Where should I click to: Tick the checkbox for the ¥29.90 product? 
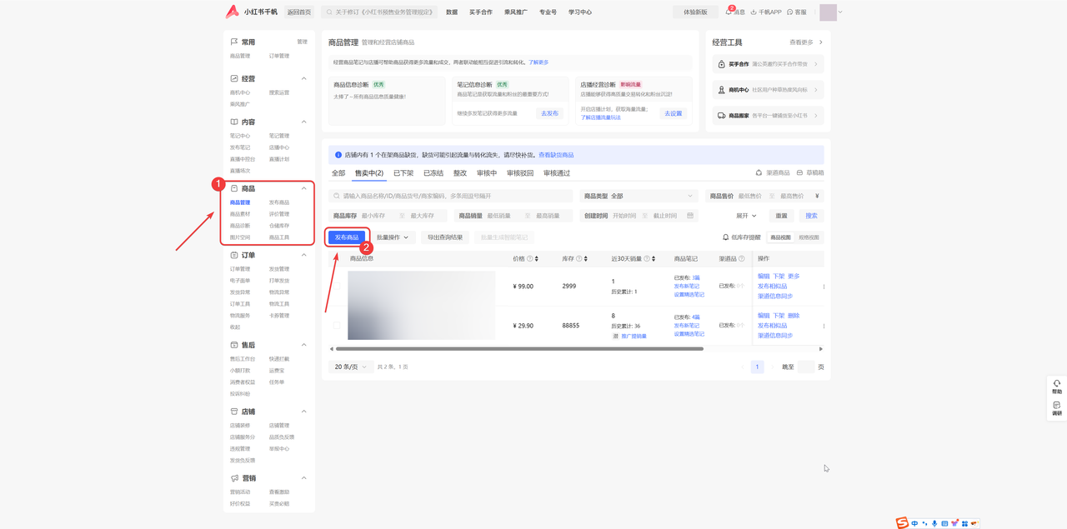coord(337,325)
